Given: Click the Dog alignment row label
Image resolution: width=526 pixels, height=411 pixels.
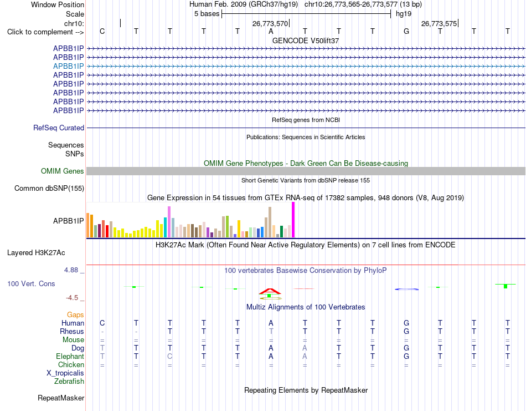Looking at the screenshot, I should (78, 348).
